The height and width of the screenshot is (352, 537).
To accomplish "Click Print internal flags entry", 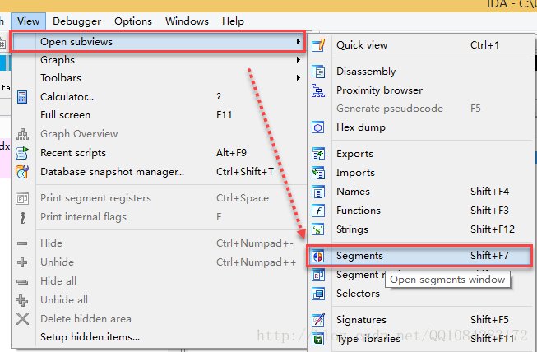I will (x=158, y=217).
